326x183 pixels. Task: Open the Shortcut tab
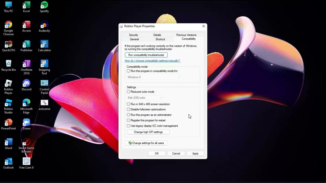click(160, 39)
